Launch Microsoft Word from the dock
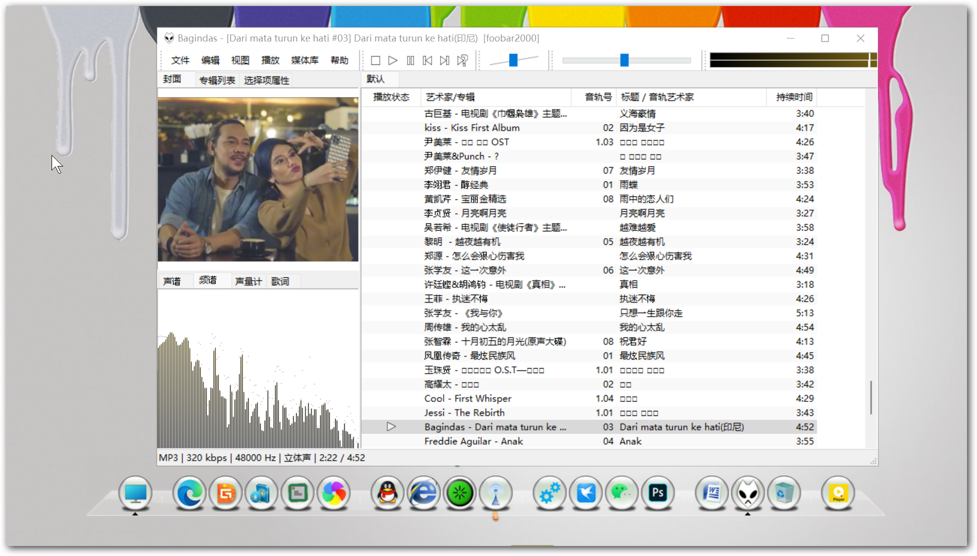Viewport: 977px width, 556px height. [712, 493]
